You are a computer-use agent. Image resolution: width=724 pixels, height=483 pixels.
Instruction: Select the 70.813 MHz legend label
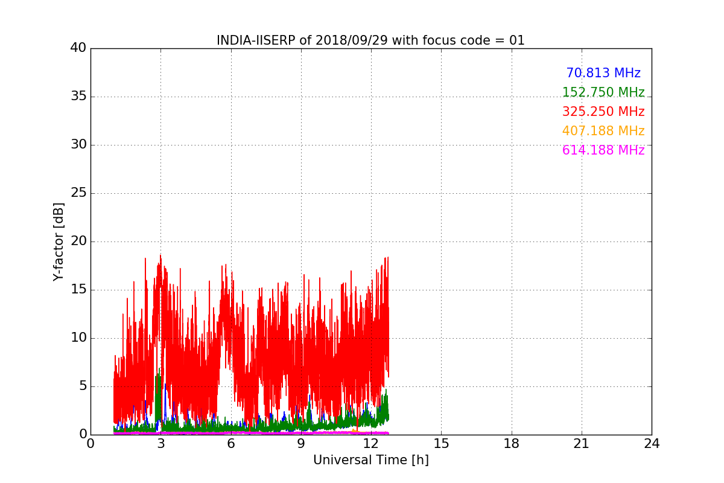[x=603, y=73]
